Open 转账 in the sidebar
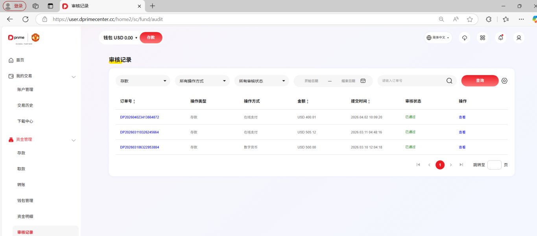Viewport: 537px width, 236px height. 21,185
